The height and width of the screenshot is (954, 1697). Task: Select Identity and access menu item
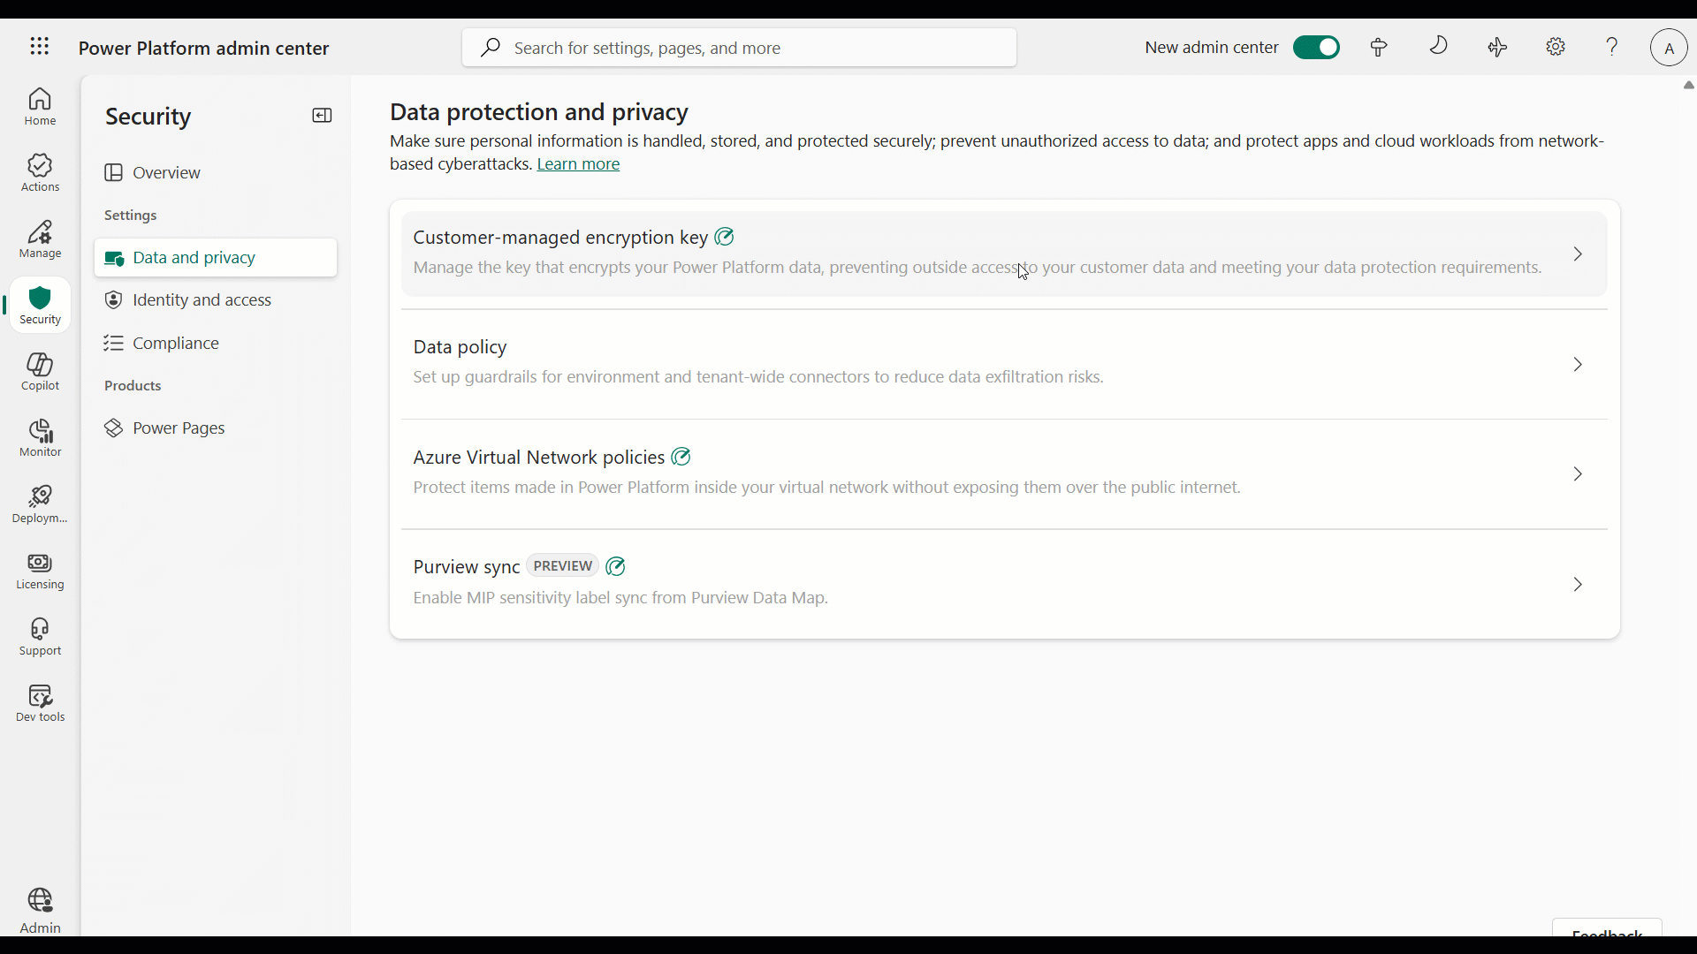(202, 300)
